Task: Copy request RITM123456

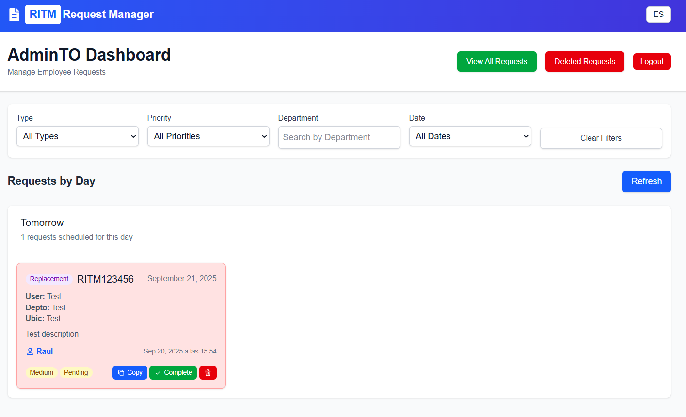Action: 130,372
